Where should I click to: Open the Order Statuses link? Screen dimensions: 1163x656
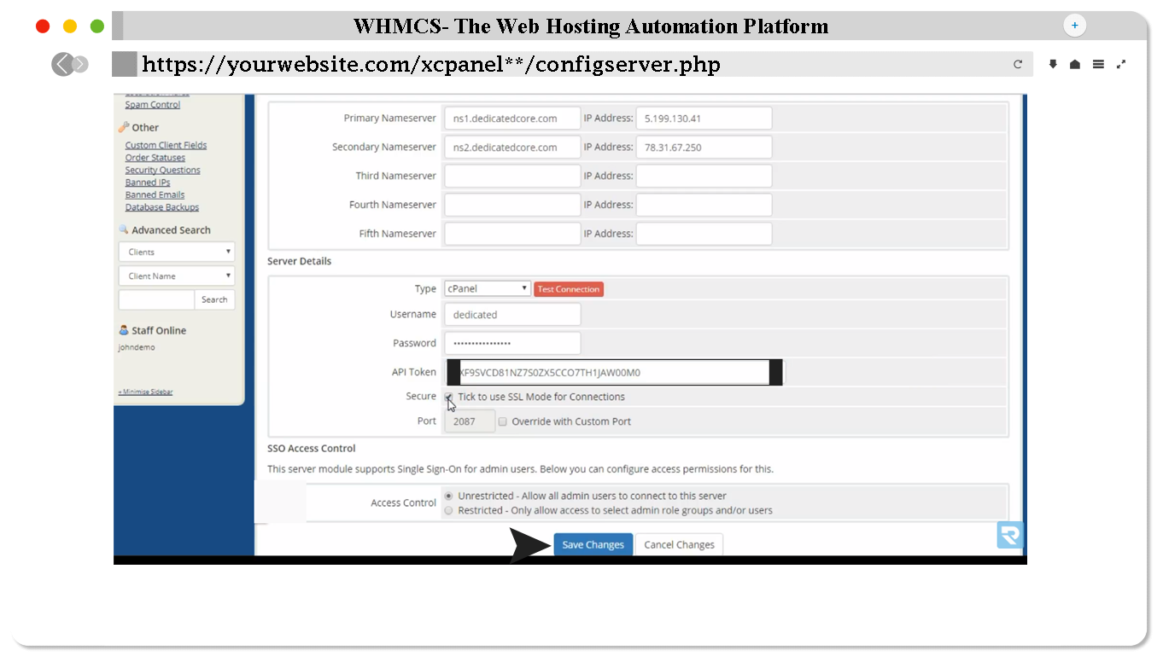(x=155, y=158)
